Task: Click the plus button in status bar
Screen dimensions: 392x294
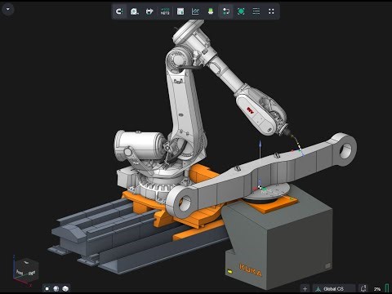Action: click(305, 288)
